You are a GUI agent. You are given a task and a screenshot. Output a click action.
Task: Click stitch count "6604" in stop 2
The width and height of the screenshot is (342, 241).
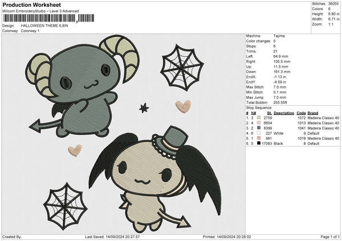point(268,123)
